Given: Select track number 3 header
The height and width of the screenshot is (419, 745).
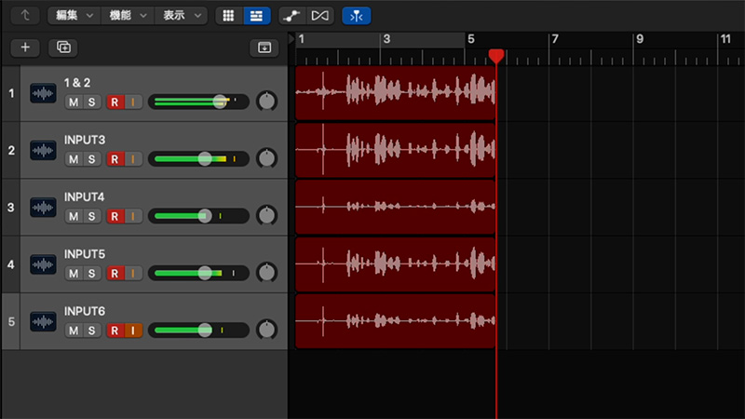Looking at the screenshot, I should 11,208.
